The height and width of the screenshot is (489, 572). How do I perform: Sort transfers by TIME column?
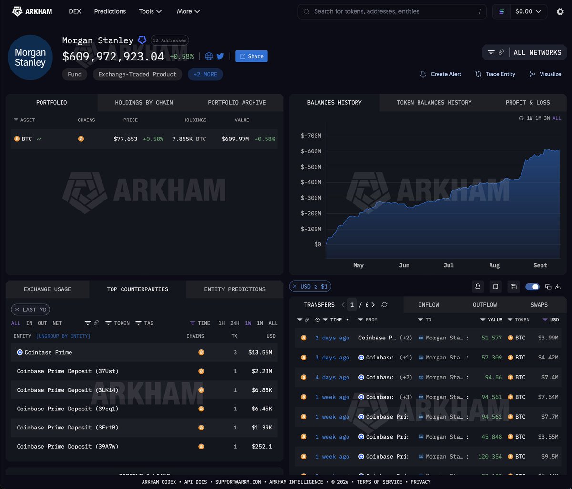336,320
